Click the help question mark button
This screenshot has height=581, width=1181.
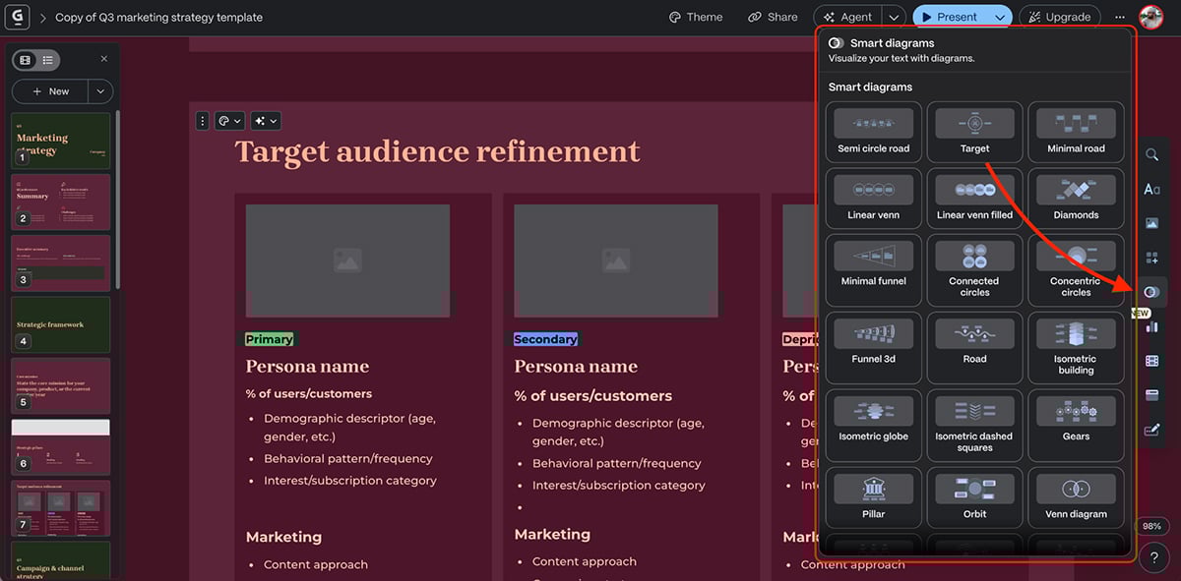click(x=1153, y=557)
